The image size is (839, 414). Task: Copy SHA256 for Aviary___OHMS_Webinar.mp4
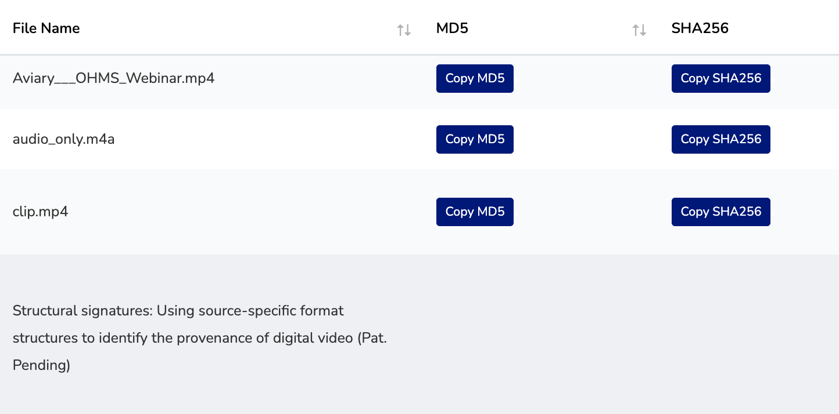[720, 78]
